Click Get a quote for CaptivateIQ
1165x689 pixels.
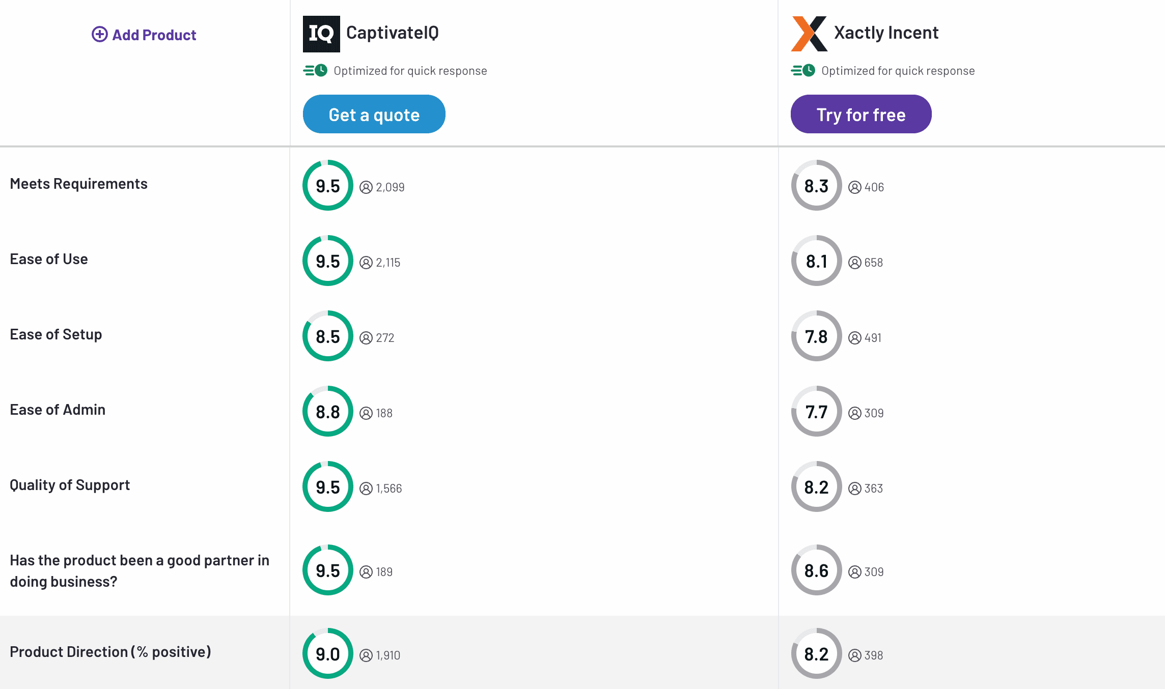tap(373, 114)
